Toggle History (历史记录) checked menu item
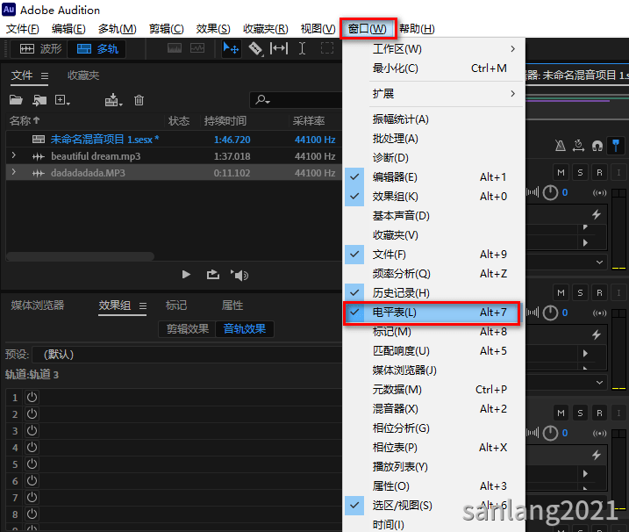The height and width of the screenshot is (532, 629). [434, 293]
